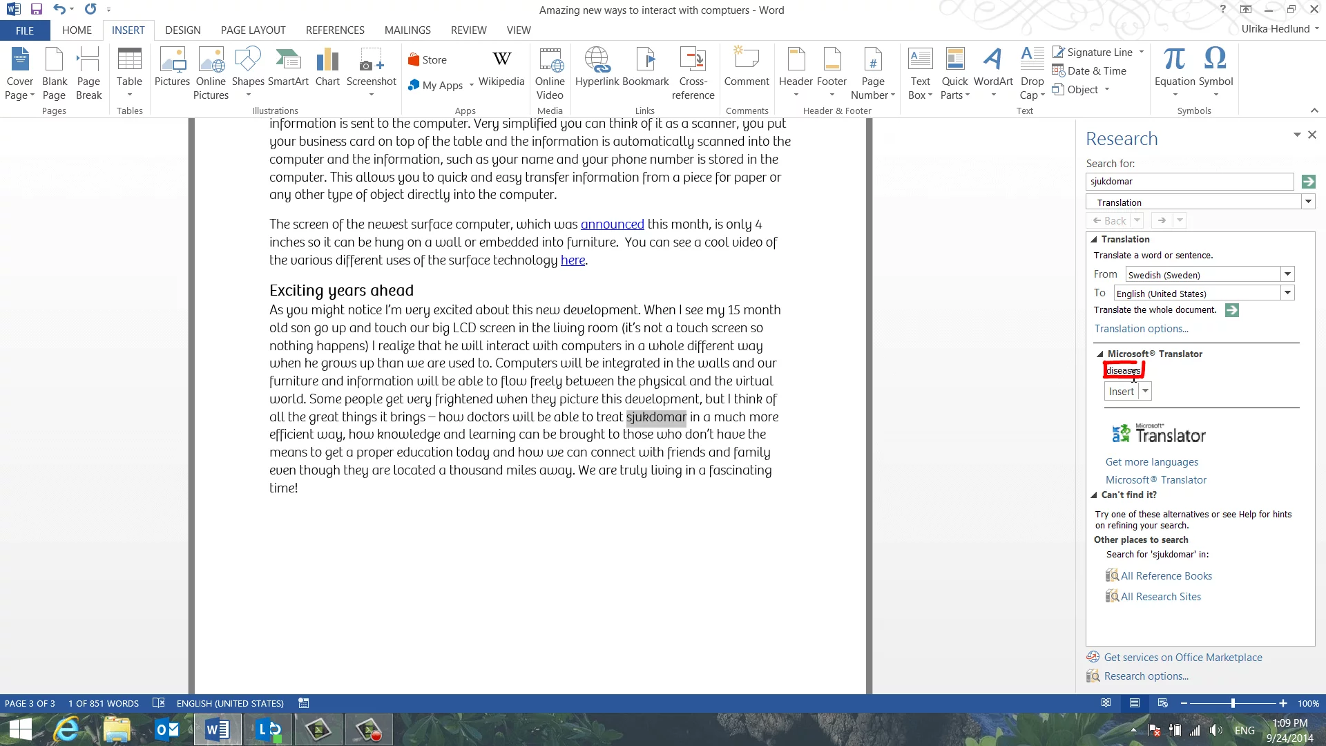Insert a SmartArt graphic
Screen dimensions: 1326x746
[x=288, y=69]
